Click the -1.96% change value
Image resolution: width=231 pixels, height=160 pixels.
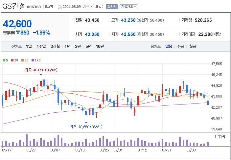point(41,33)
